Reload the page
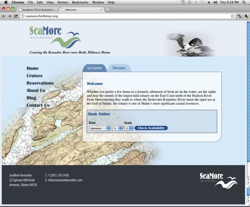The width and height of the screenshot is (250, 207). [16, 16]
